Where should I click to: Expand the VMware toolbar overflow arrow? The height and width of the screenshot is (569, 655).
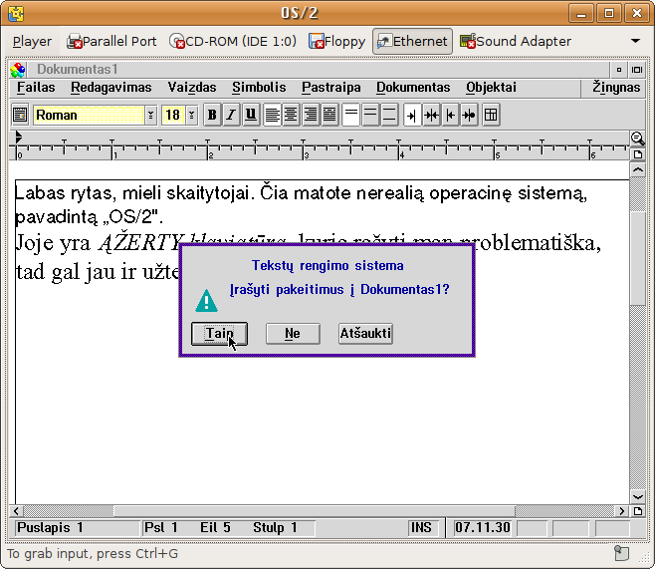636,41
